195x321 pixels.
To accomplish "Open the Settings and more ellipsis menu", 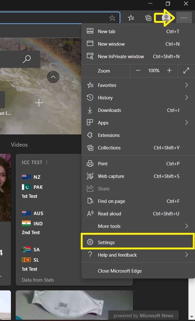I will pos(184,18).
